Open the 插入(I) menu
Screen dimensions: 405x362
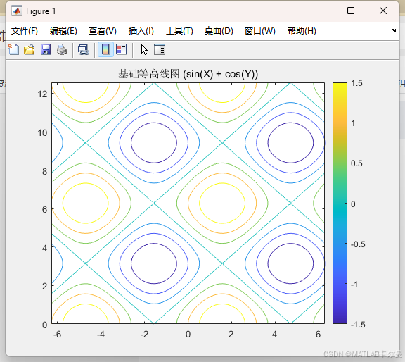(141, 31)
